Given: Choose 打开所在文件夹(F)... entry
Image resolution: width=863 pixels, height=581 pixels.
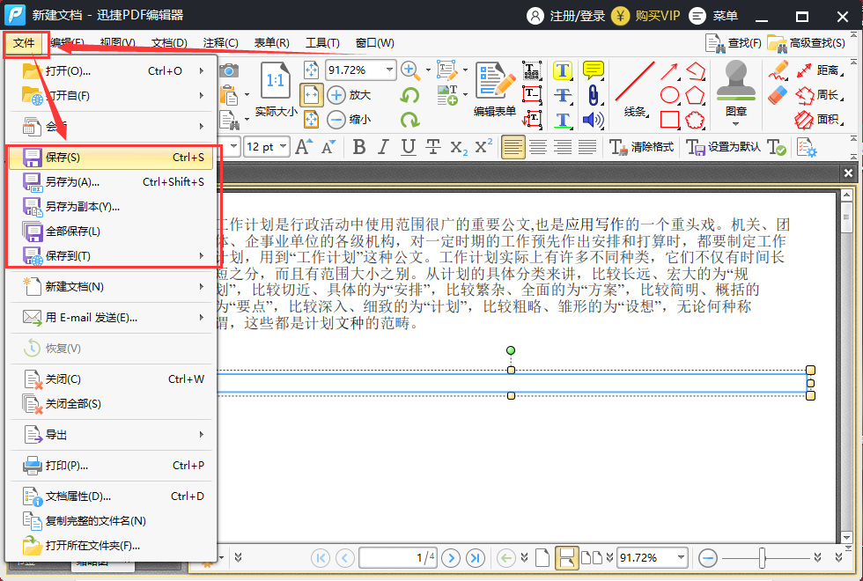Looking at the screenshot, I should (x=110, y=546).
